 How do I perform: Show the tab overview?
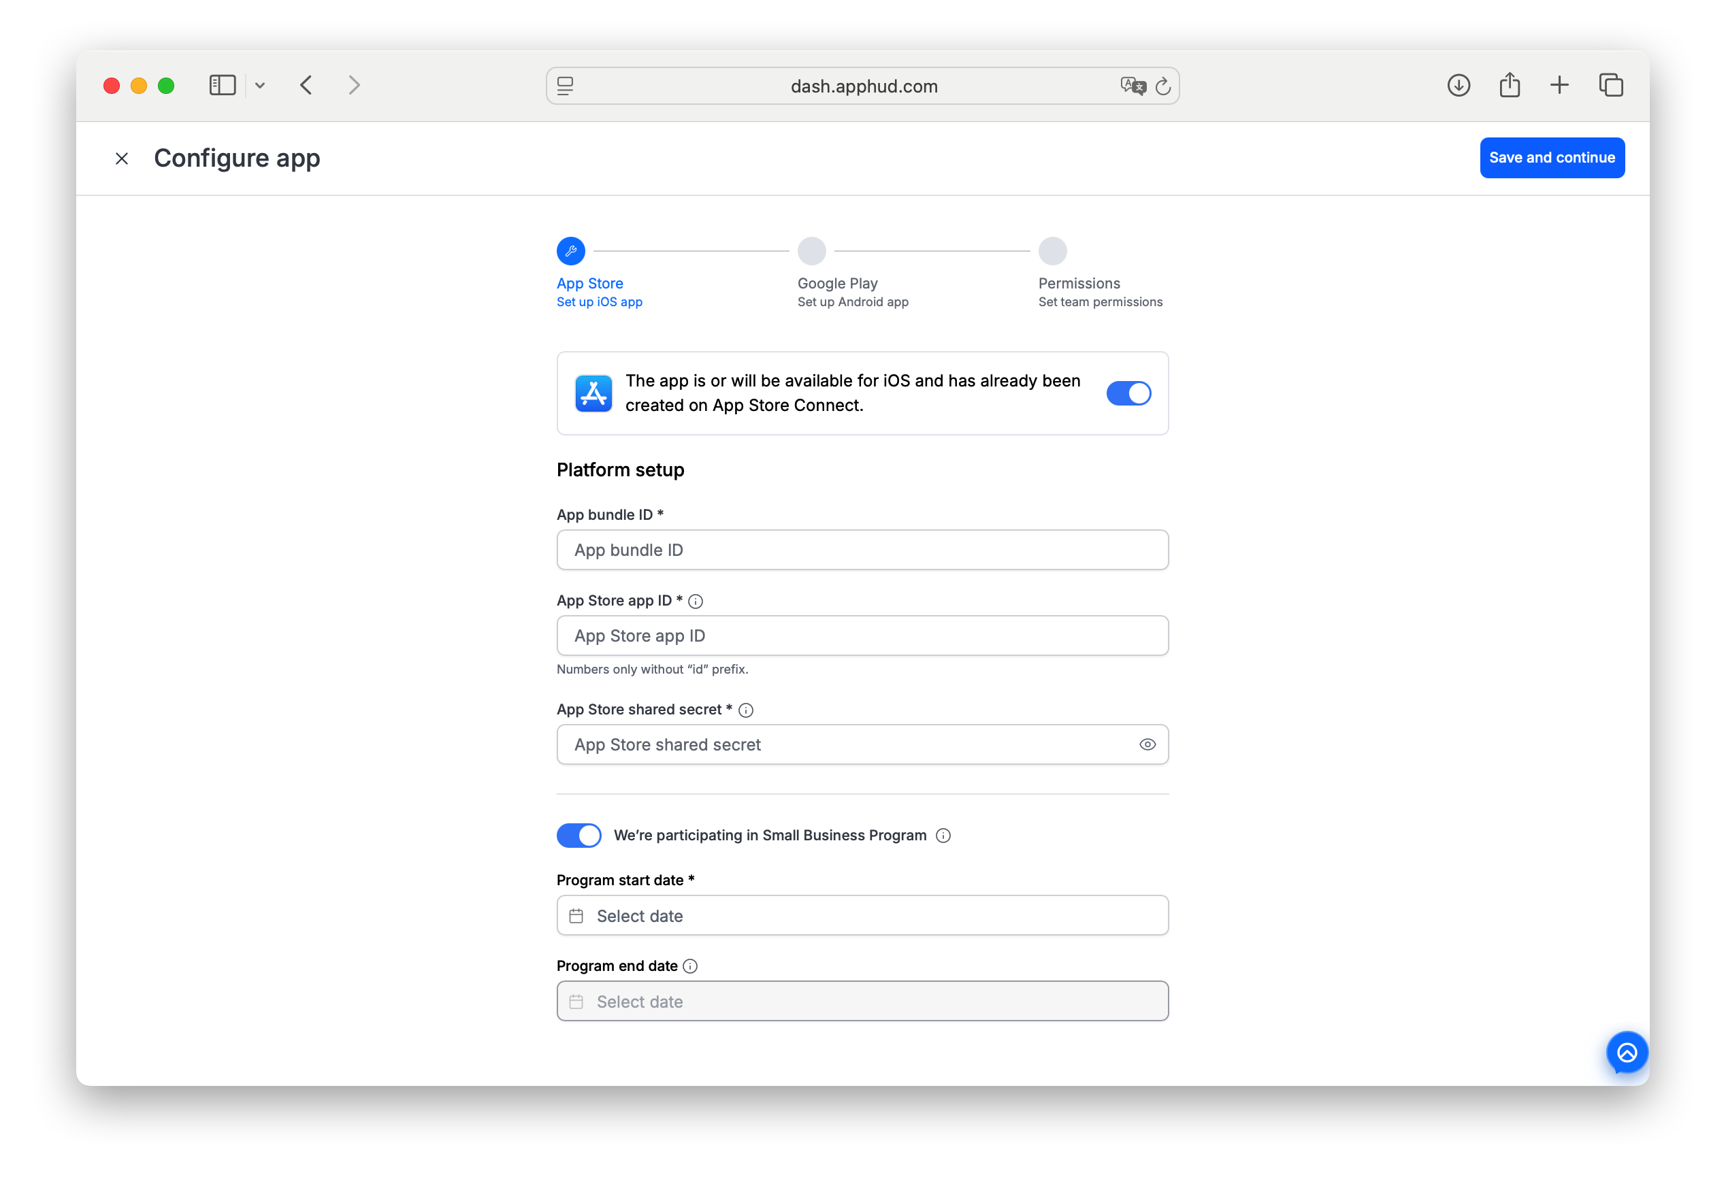pyautogui.click(x=1610, y=86)
